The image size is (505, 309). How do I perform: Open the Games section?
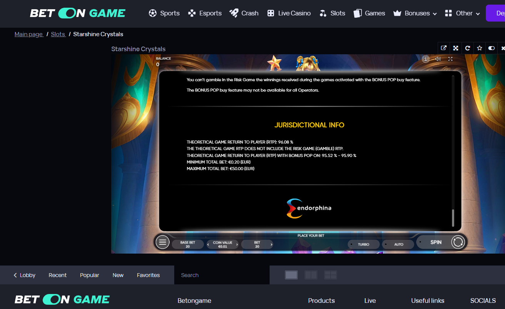(x=369, y=13)
